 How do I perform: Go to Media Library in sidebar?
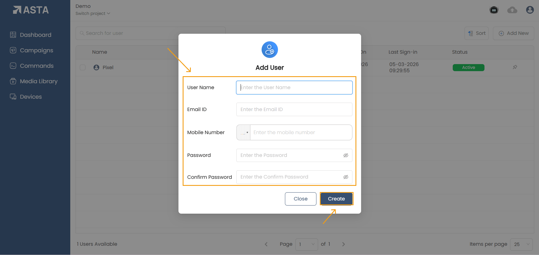38,81
